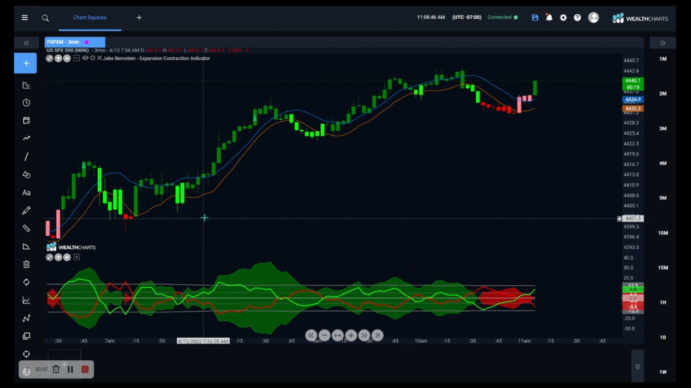
Task: Go to latest bar button
Action: [x=378, y=336]
